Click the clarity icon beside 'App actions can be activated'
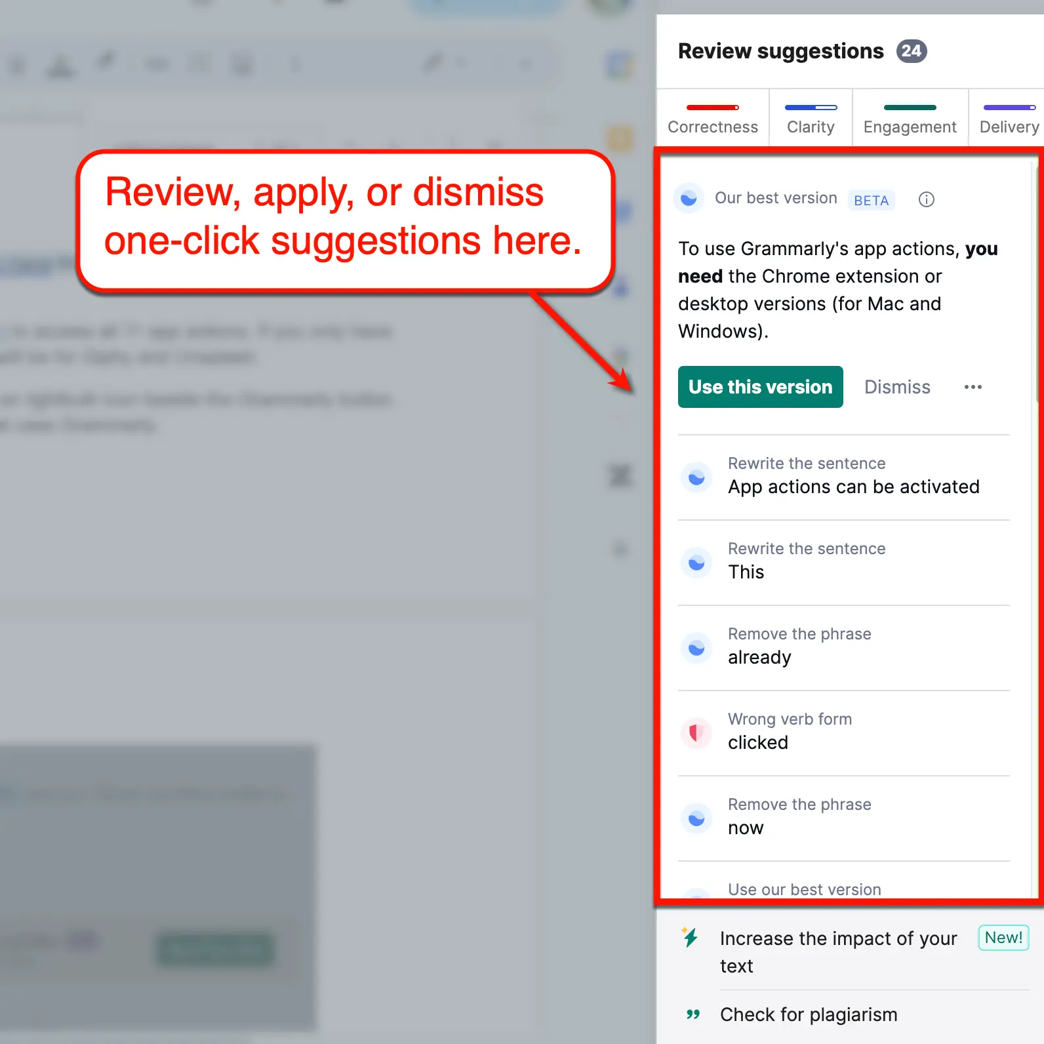 (x=696, y=477)
